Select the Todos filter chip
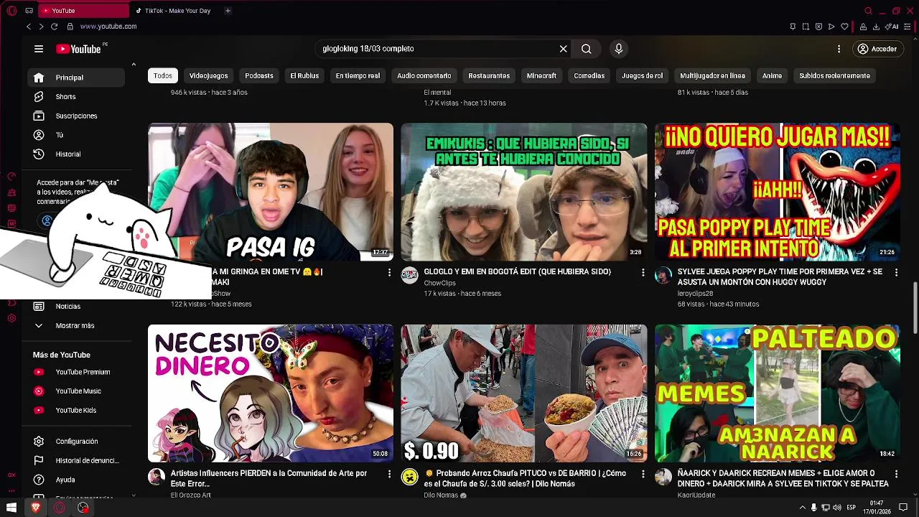 click(x=163, y=75)
